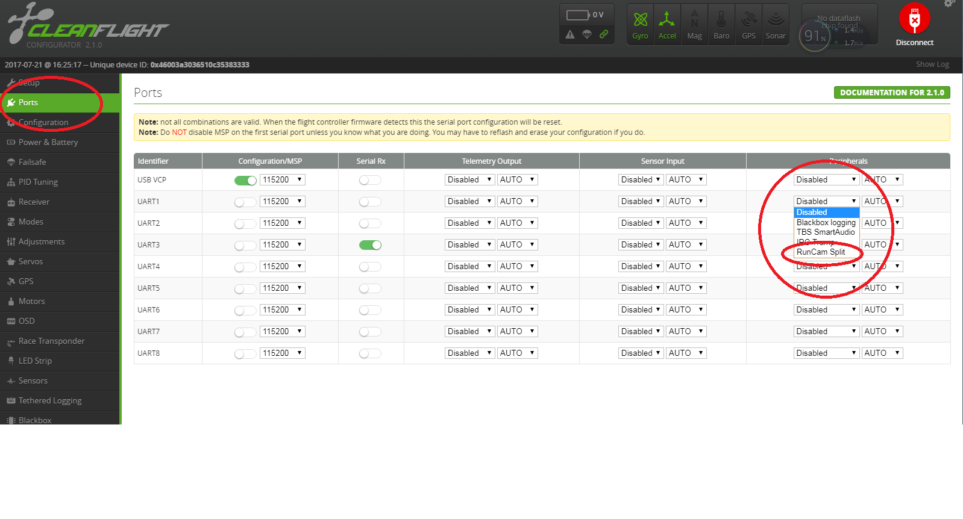Screen dimensions: 963x519
Task: Open the Documentation for 2.1.0 button
Action: (891, 93)
